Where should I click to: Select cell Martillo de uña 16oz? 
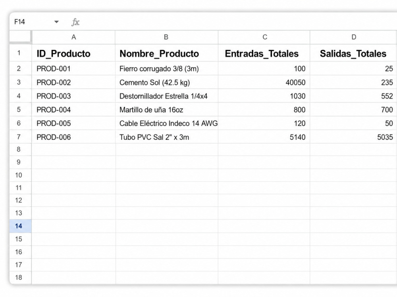[x=167, y=109]
